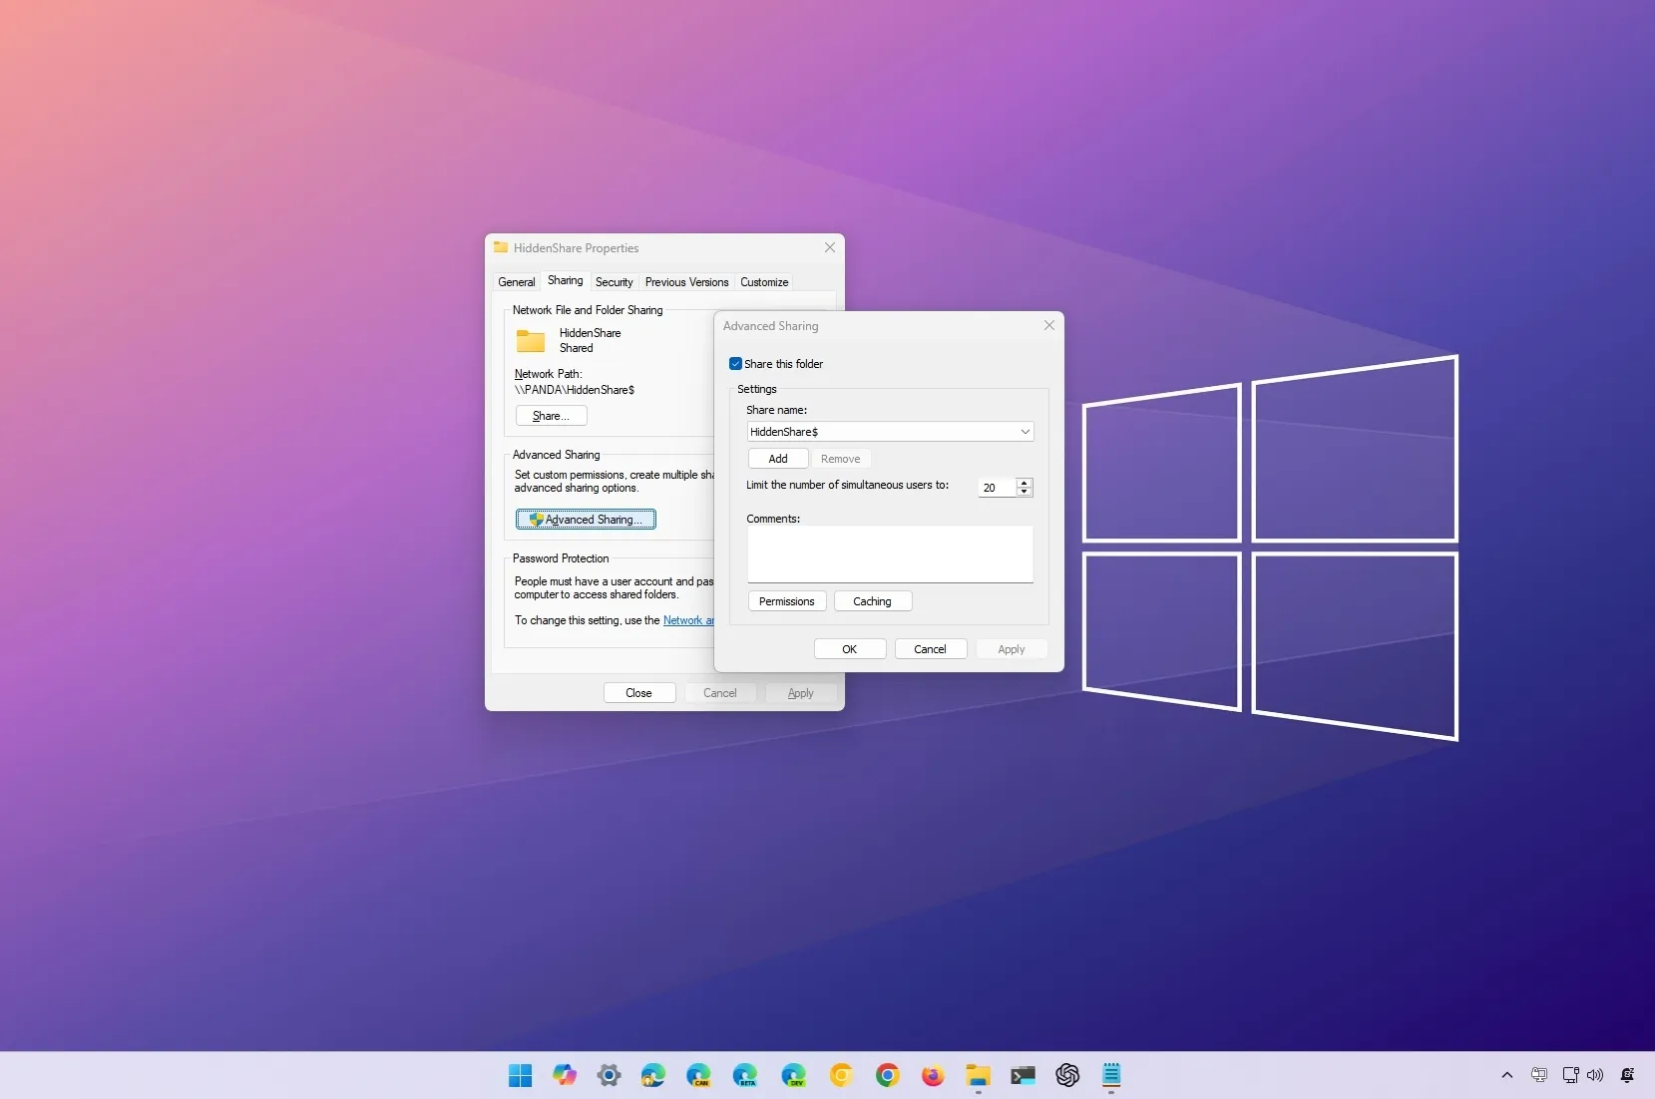Click the Add share name button
Image resolution: width=1655 pixels, height=1099 pixels.
pos(778,459)
